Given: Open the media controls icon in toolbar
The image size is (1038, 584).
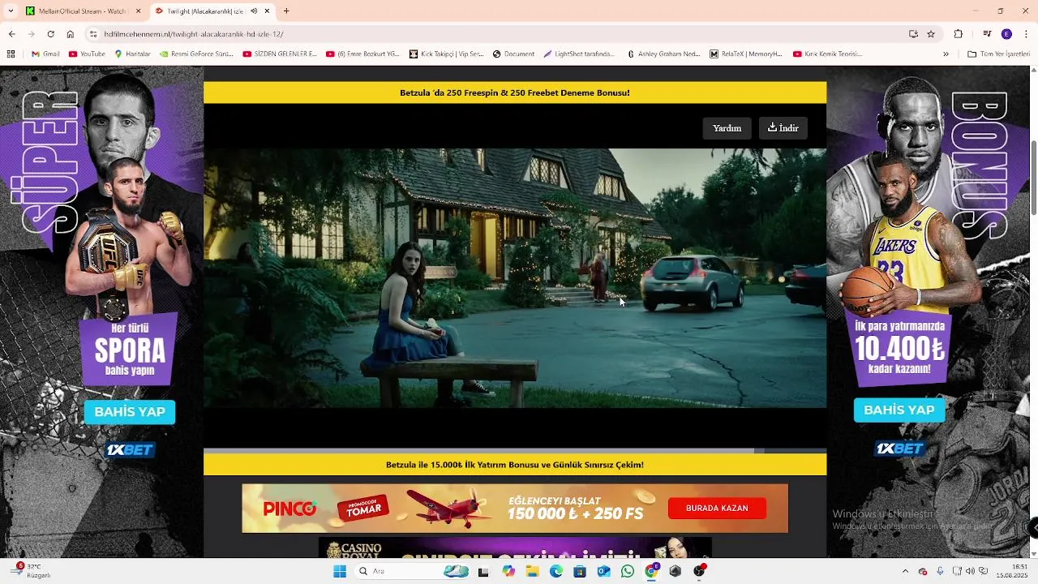Looking at the screenshot, I should coord(987,34).
